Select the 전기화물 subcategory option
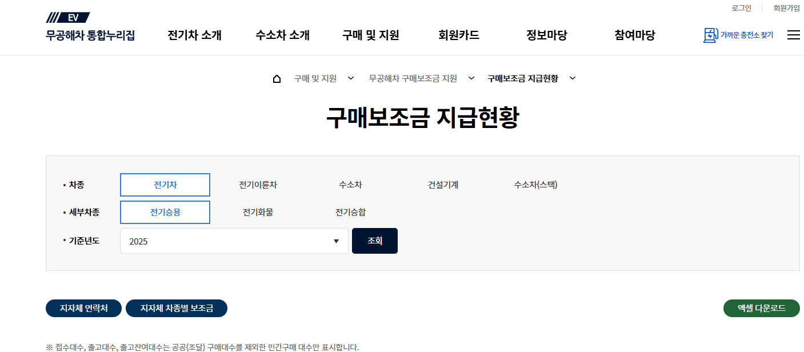 click(x=257, y=212)
